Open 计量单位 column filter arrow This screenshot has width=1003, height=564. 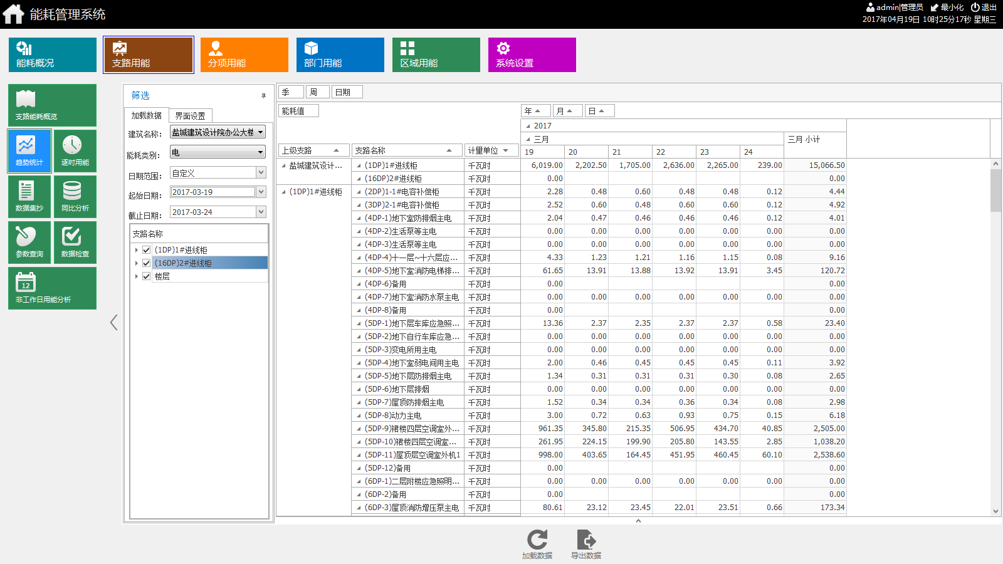pyautogui.click(x=506, y=150)
